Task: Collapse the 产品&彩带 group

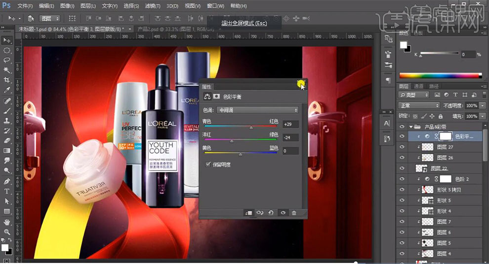Action: click(411, 127)
